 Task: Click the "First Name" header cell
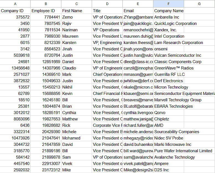[77, 11]
